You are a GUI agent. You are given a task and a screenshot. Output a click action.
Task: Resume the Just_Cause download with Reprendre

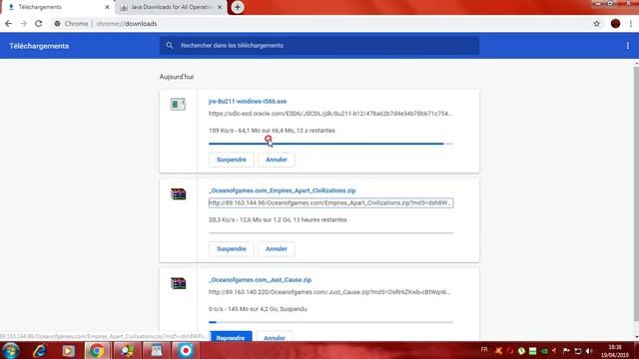[x=231, y=336]
